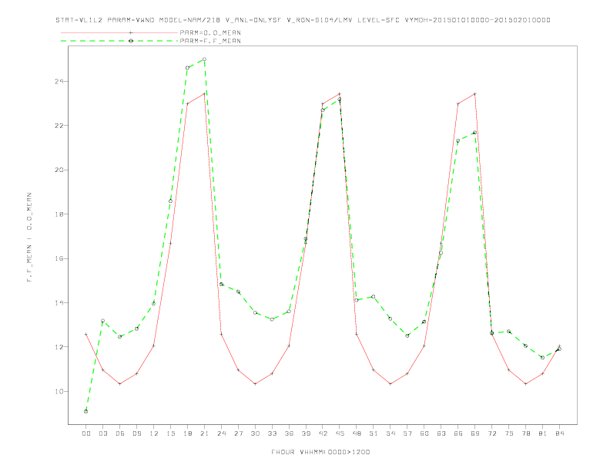Click x-axis tick label 84
Viewport: 610px width, 472px height.
tap(559, 433)
